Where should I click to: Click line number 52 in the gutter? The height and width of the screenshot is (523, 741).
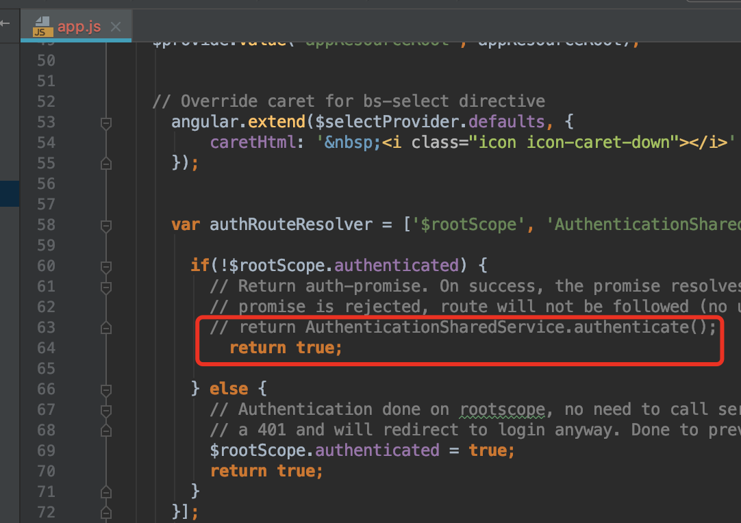point(47,101)
